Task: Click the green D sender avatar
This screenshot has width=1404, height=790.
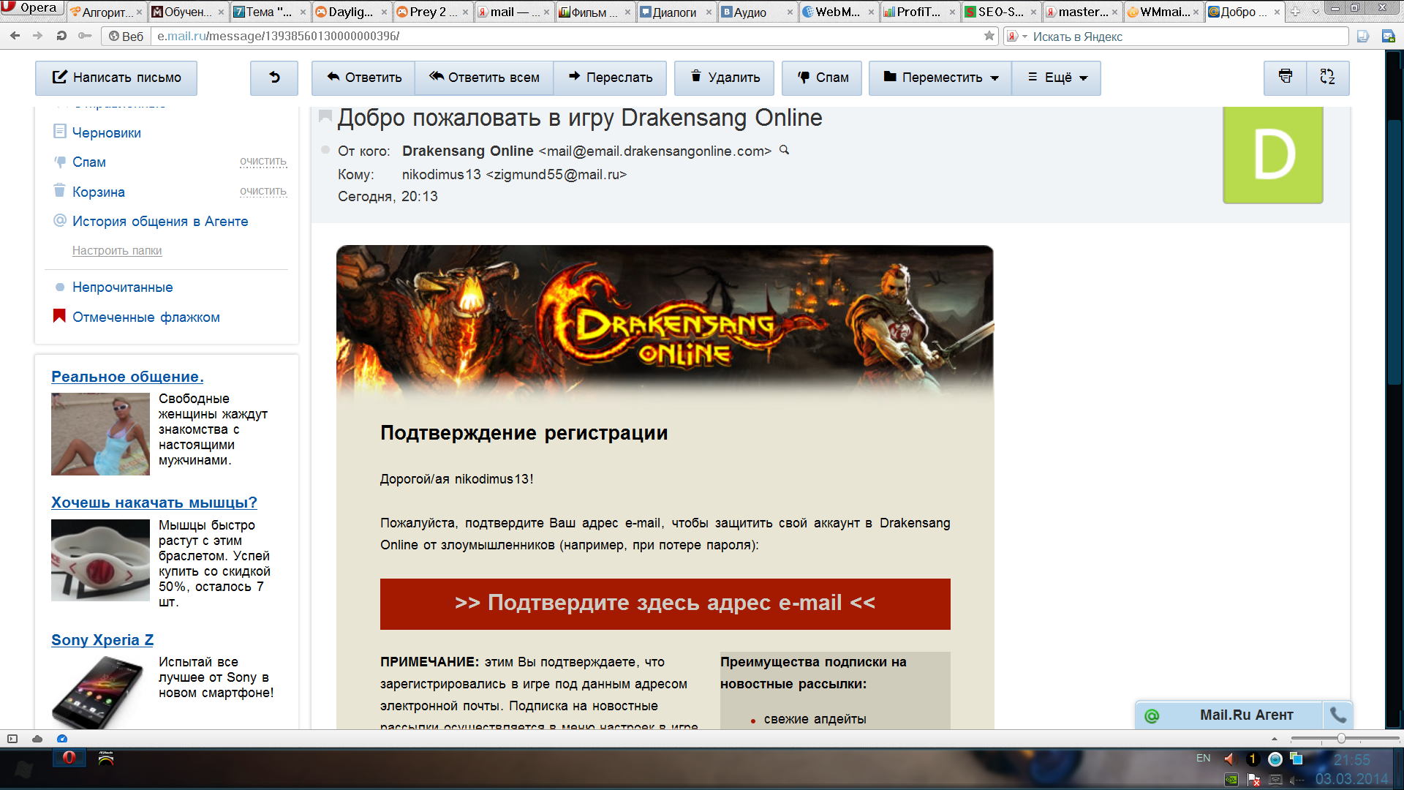Action: tap(1273, 154)
